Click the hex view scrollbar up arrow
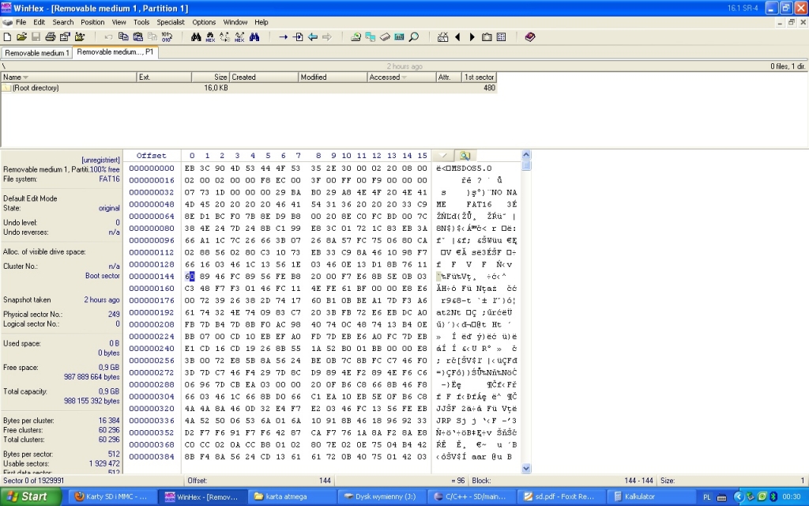809x506 pixels. tap(525, 154)
